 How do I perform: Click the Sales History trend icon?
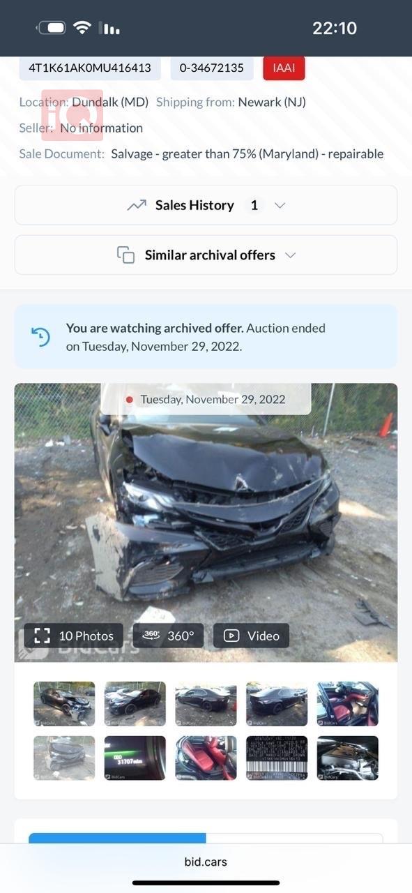point(137,205)
